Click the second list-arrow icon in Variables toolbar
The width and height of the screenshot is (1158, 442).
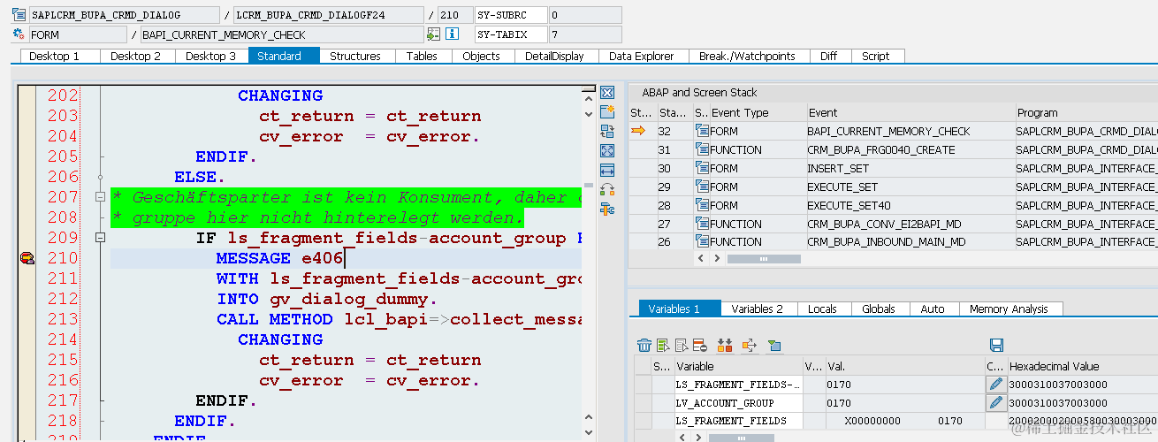coord(682,345)
